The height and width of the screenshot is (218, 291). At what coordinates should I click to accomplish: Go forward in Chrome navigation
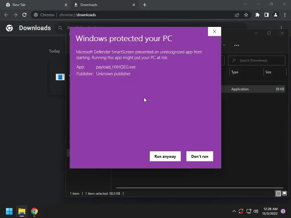click(x=15, y=15)
